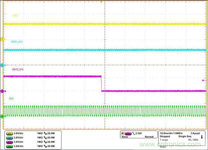Click the cyan channel 2 ground marker
The width and height of the screenshot is (208, 150).
(x=2, y=65)
